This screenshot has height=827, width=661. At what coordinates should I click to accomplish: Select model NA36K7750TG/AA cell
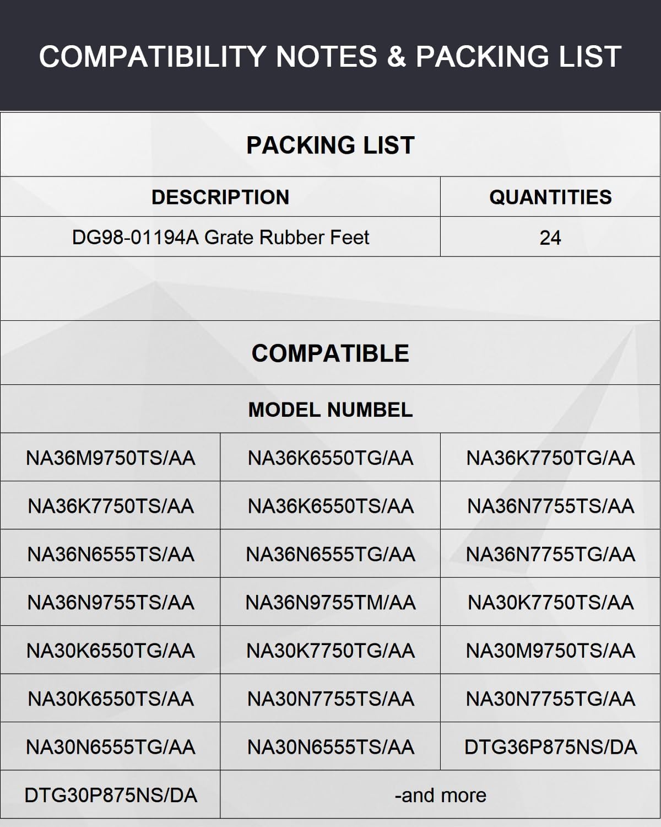(550, 458)
